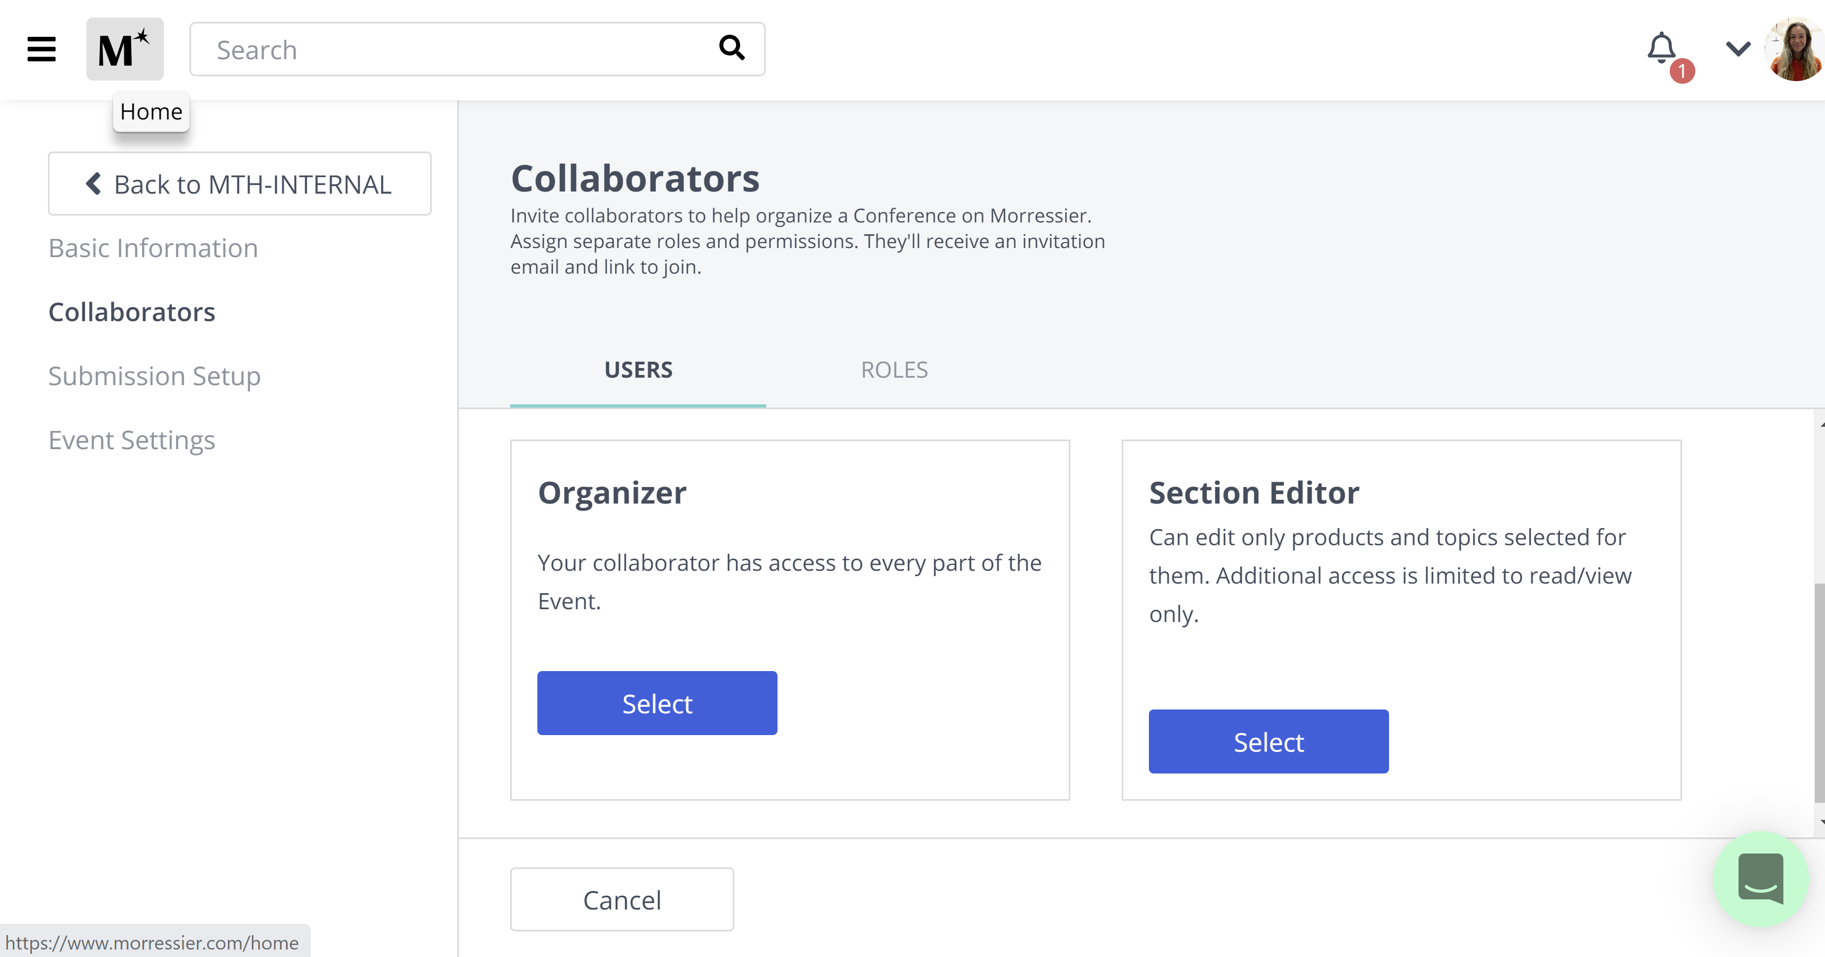
Task: Open Event Settings section
Action: [x=132, y=440]
